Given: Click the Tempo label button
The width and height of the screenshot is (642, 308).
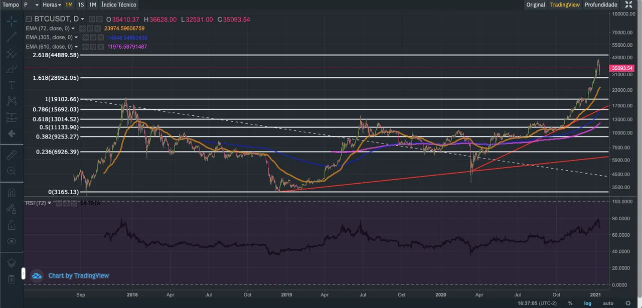Looking at the screenshot, I should pos(11,5).
